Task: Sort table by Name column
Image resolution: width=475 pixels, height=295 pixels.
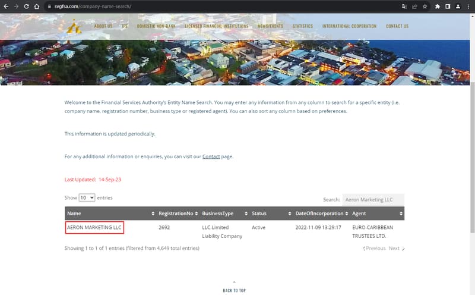Action: [110, 214]
